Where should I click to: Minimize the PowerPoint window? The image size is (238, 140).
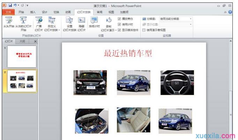click(x=218, y=6)
